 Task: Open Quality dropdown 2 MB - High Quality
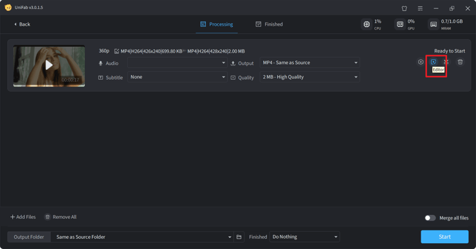[x=309, y=77]
